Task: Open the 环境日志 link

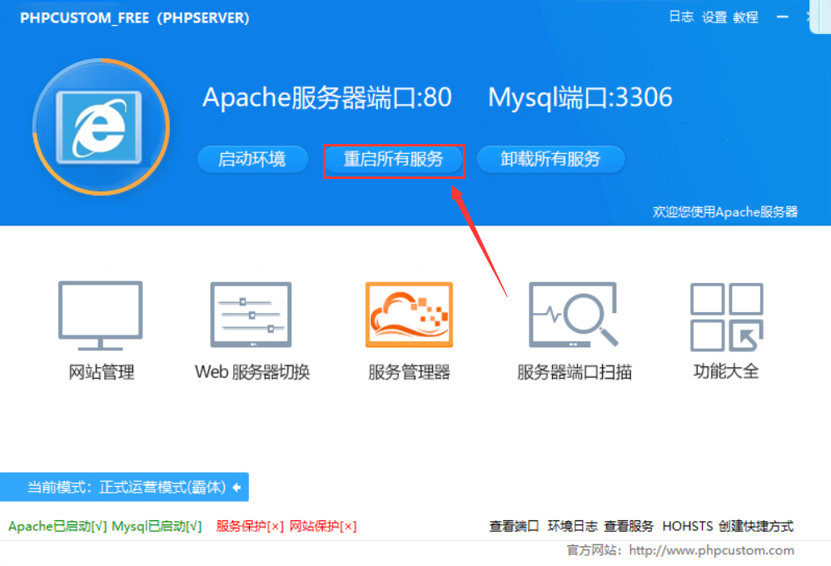Action: [572, 526]
